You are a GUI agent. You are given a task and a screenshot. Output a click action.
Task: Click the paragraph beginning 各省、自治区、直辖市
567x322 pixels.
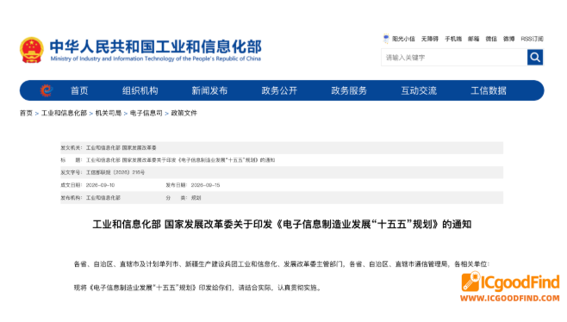coord(282,264)
